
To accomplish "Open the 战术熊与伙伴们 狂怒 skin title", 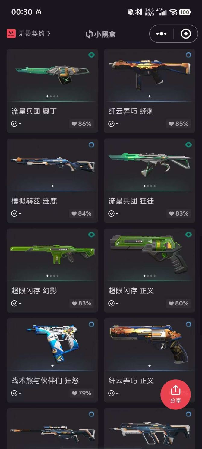I will 45,381.
